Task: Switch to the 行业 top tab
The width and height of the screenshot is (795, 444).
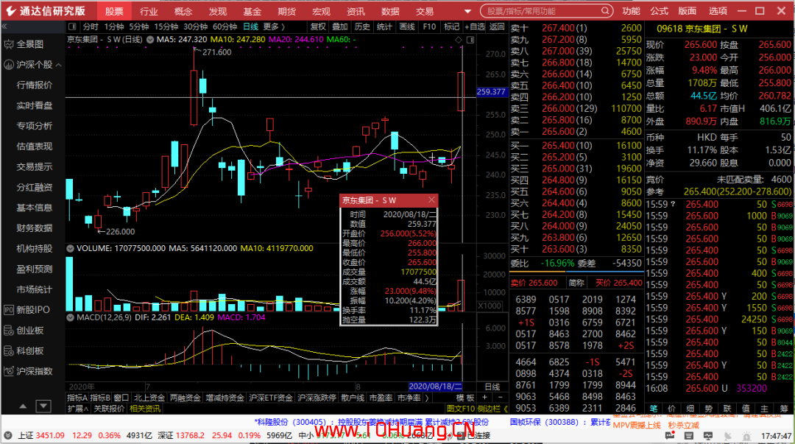Action: 149,11
